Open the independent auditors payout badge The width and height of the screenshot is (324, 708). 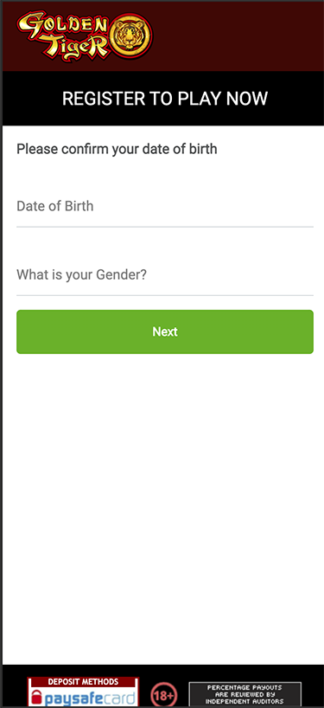pos(245,694)
